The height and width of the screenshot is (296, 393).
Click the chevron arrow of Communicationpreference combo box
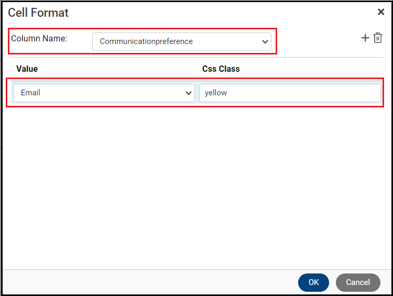[x=265, y=41]
